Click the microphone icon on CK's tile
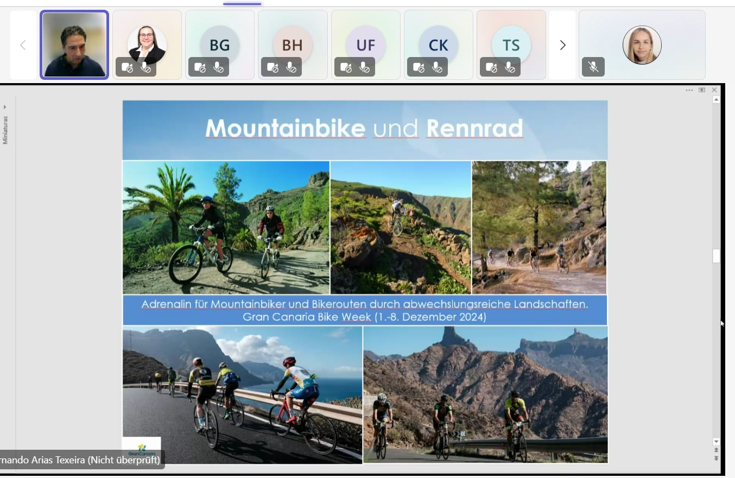 click(437, 67)
